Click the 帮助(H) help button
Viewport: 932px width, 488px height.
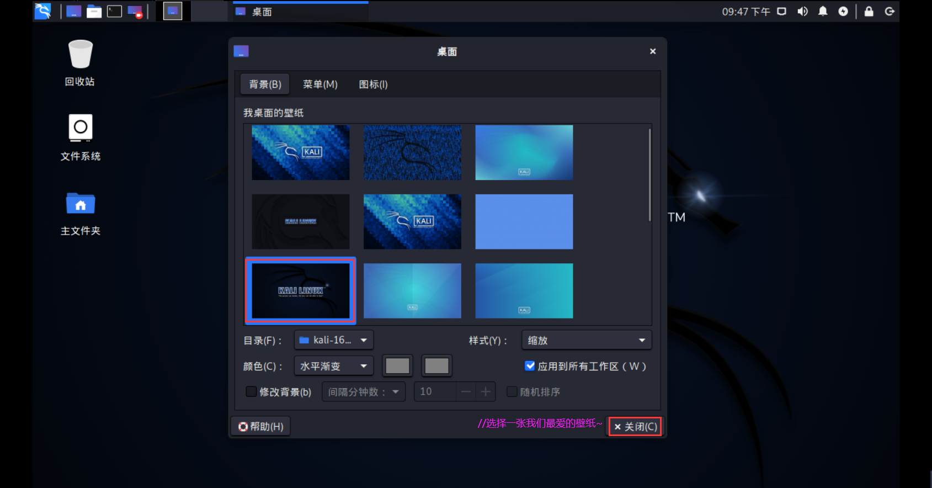pos(260,426)
